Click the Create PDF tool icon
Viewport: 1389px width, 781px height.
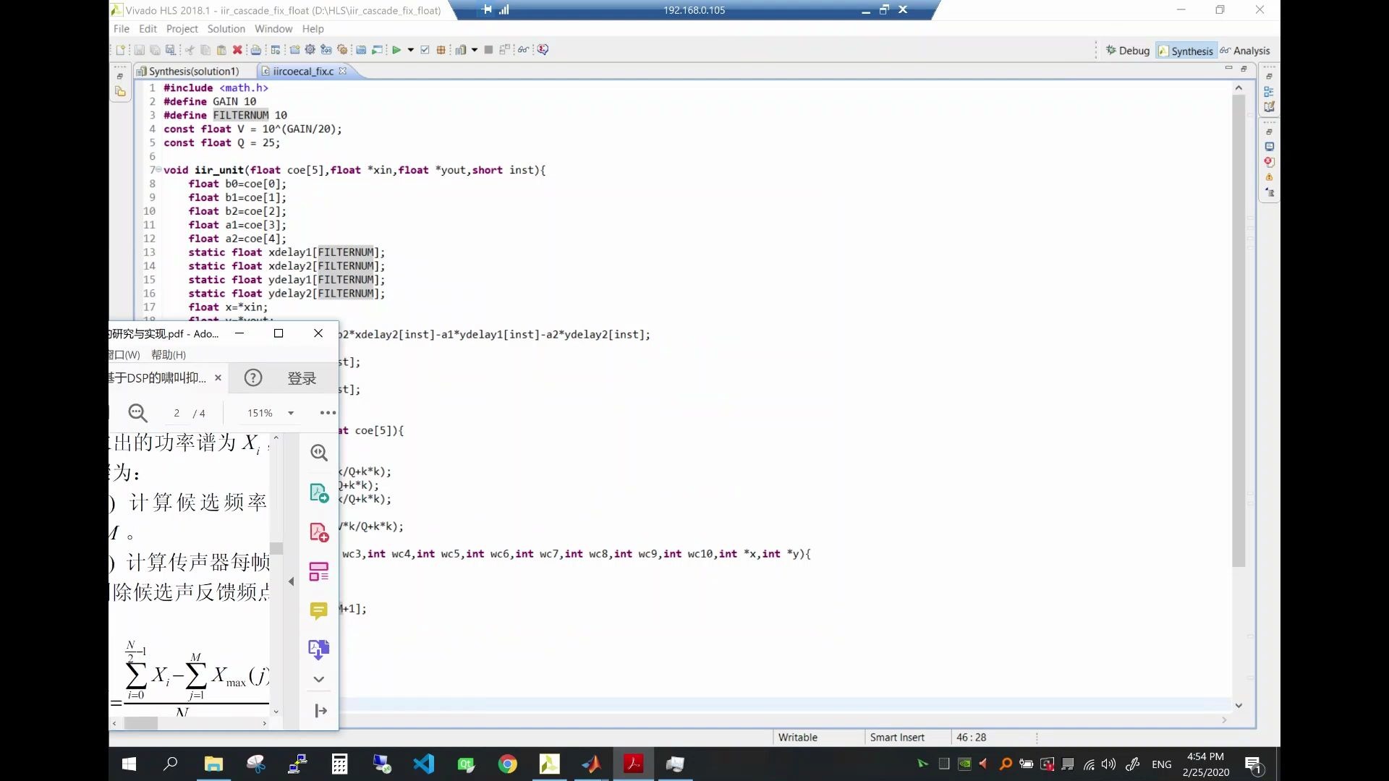pos(319,533)
